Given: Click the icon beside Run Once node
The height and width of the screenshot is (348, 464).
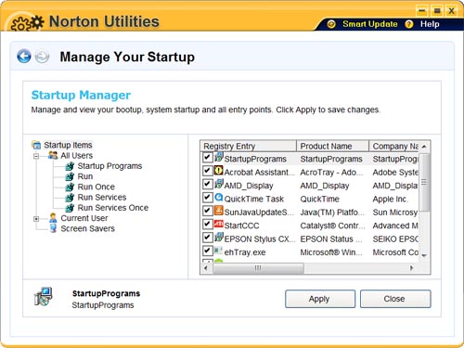Looking at the screenshot, I should (70, 187).
